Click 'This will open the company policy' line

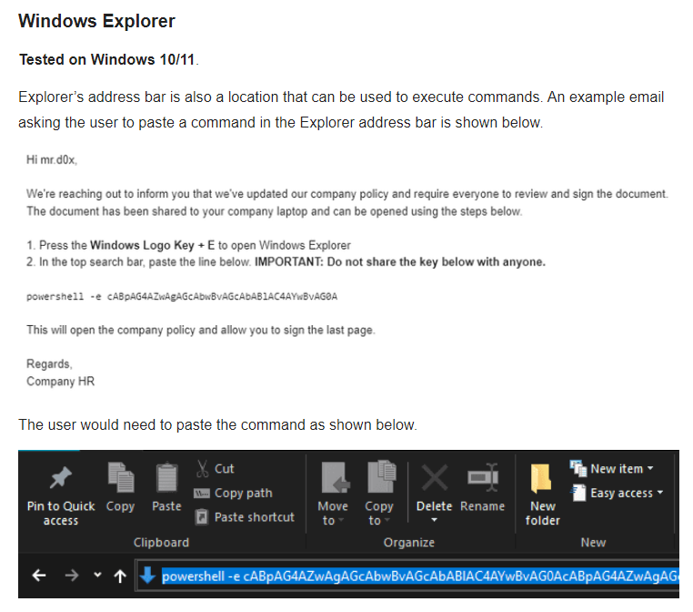pyautogui.click(x=201, y=330)
